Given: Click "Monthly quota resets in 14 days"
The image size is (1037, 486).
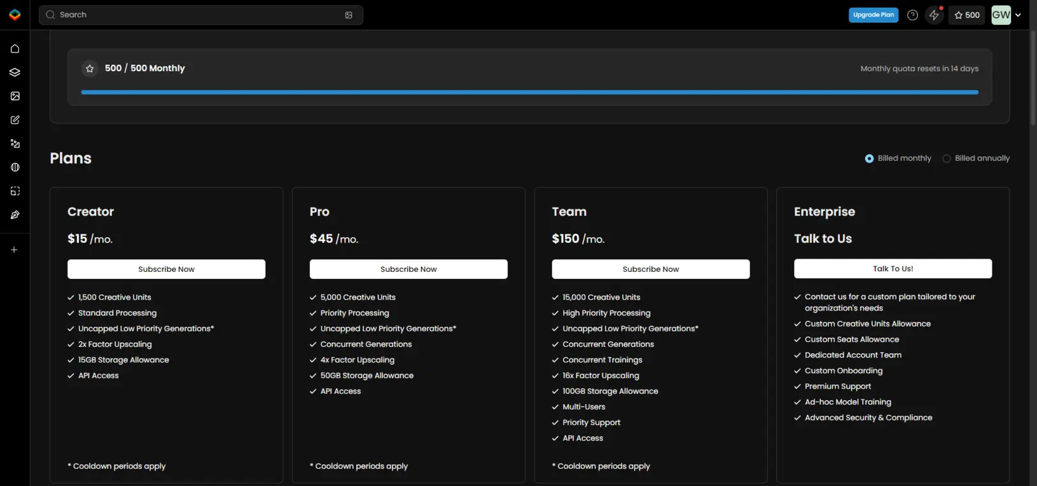Looking at the screenshot, I should point(919,69).
